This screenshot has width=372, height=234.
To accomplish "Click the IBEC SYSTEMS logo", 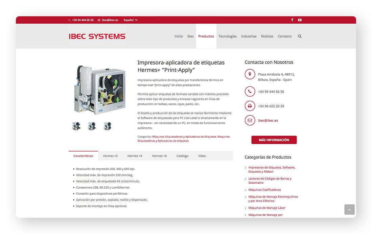I will (97, 36).
